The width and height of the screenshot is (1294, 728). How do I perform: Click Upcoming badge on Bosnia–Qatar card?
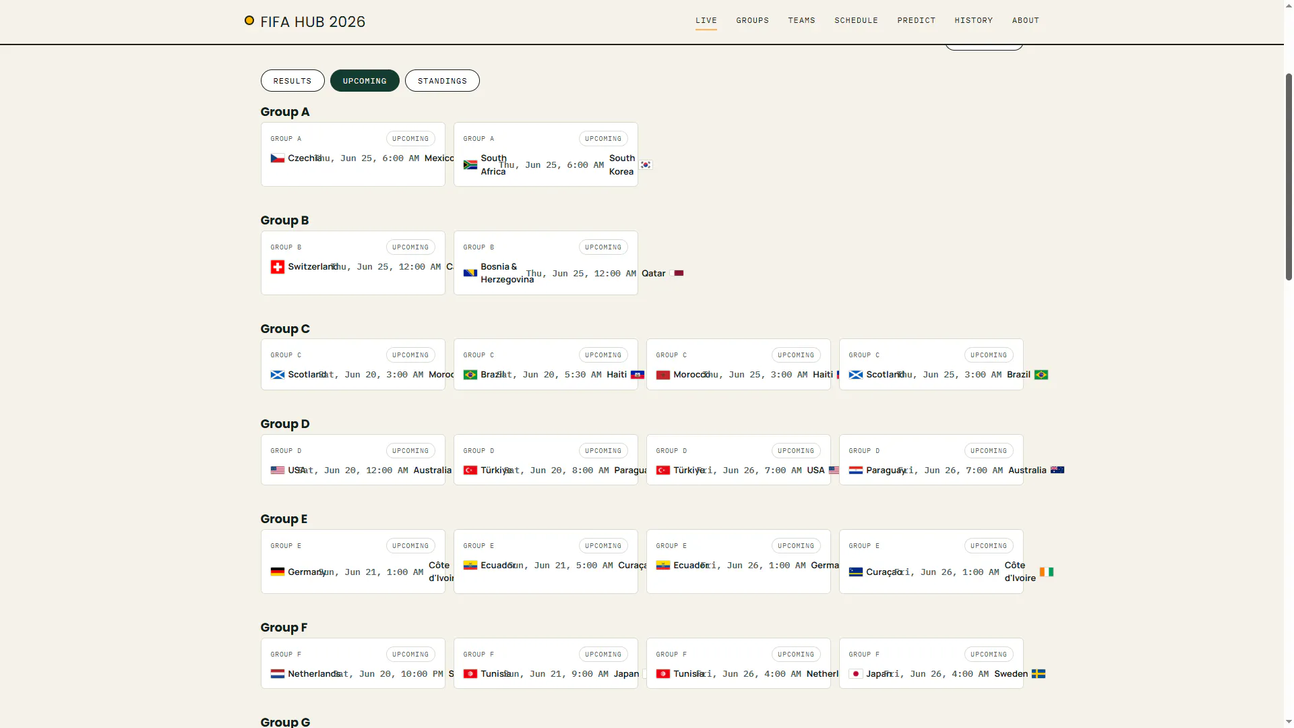tap(603, 247)
